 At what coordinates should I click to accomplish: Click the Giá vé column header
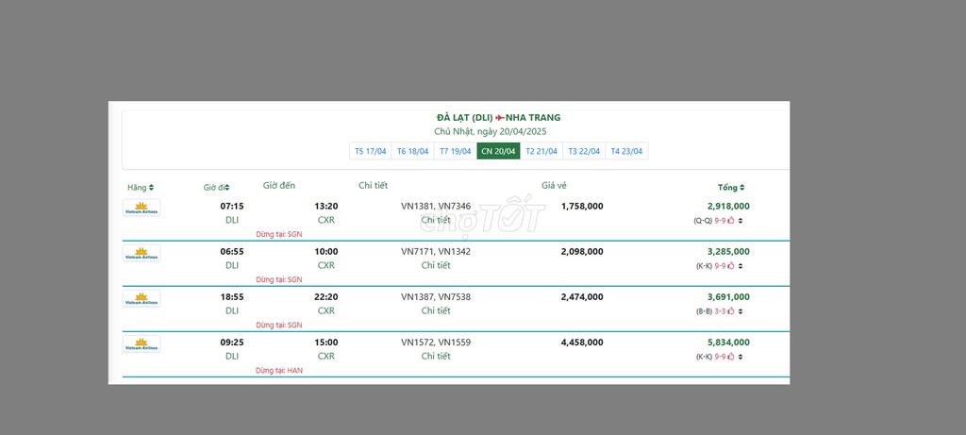[x=554, y=186]
